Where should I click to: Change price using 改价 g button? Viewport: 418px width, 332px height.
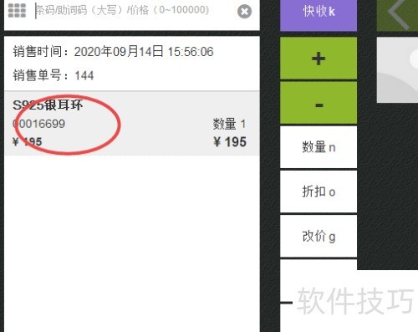pyautogui.click(x=319, y=236)
